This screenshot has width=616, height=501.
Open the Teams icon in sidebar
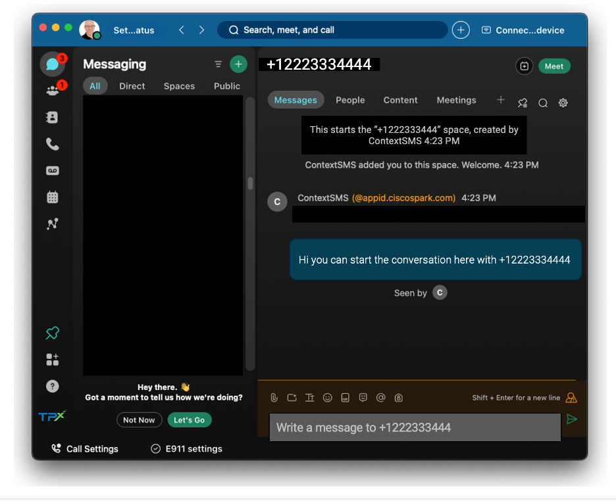pyautogui.click(x=52, y=91)
